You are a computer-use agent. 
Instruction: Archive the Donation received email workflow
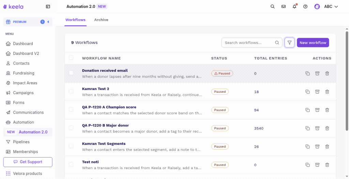[317, 73]
